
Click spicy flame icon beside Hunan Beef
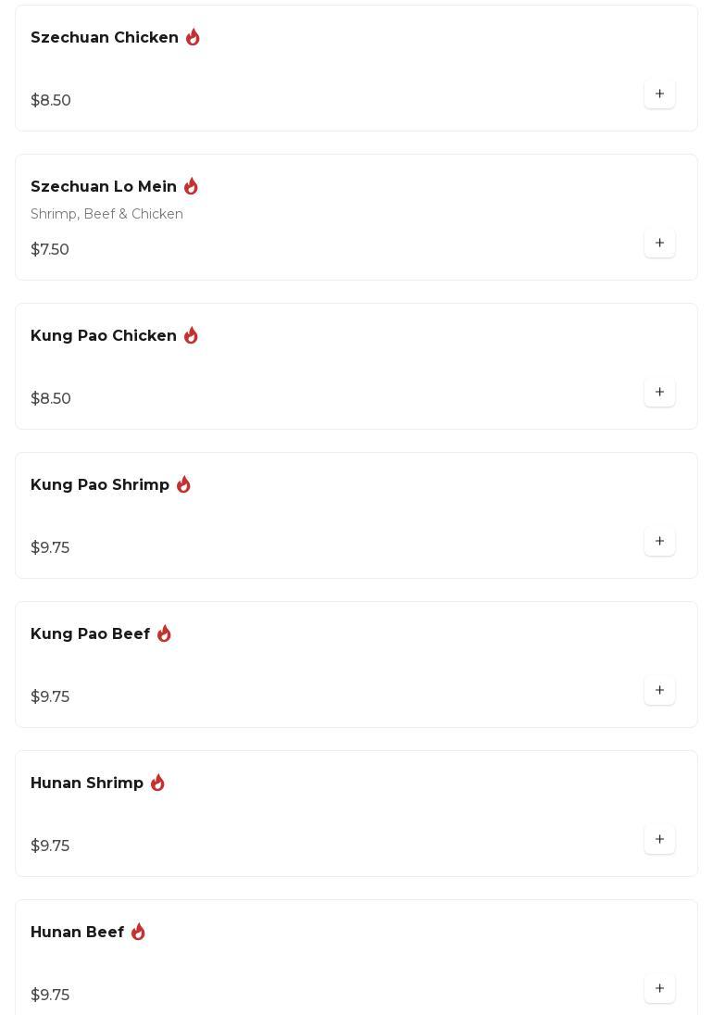coord(139,932)
